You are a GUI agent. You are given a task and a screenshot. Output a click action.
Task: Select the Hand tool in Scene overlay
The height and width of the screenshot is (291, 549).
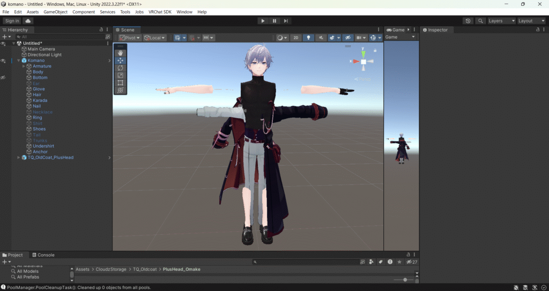pyautogui.click(x=121, y=53)
